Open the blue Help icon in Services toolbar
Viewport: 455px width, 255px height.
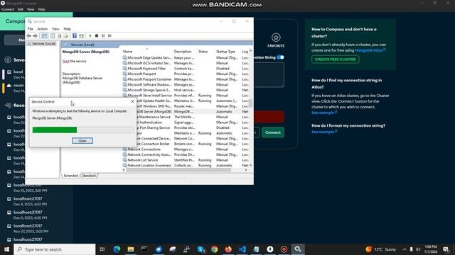coord(75,36)
